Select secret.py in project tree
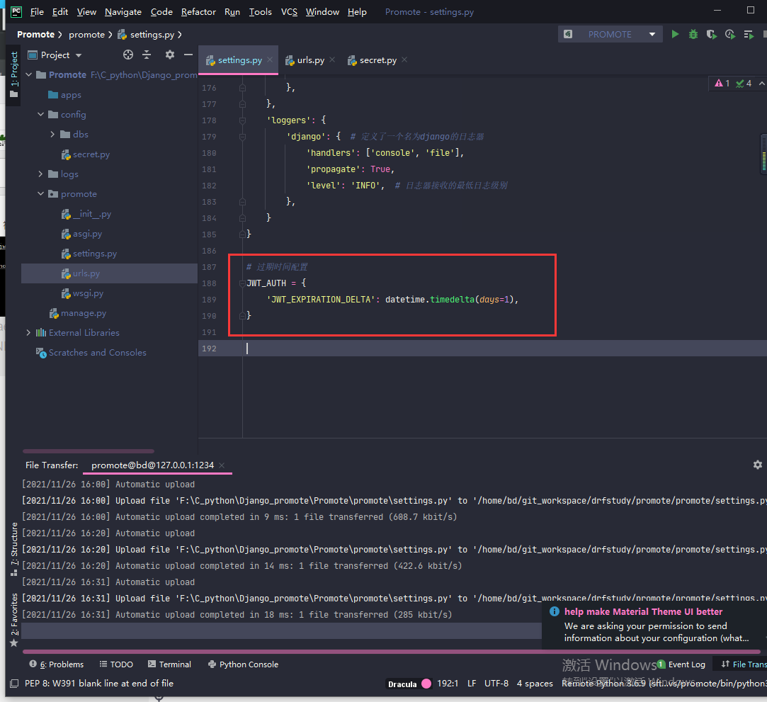The height and width of the screenshot is (702, 767). [x=91, y=154]
